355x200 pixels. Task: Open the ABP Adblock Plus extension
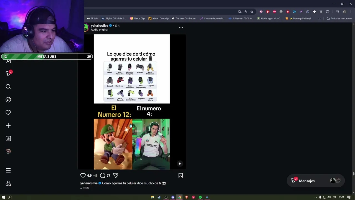(x=274, y=12)
